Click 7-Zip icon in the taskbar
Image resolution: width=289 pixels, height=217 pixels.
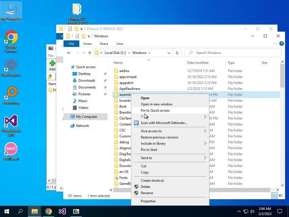76,211
